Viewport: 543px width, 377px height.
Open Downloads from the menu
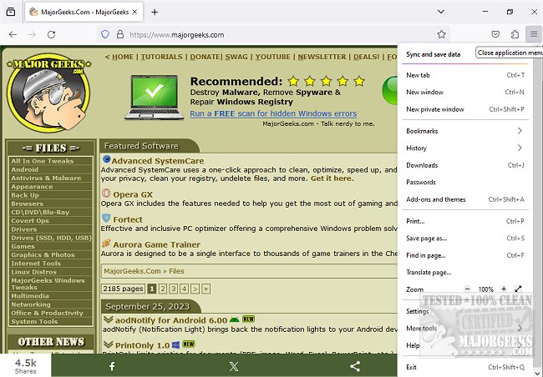pyautogui.click(x=465, y=165)
